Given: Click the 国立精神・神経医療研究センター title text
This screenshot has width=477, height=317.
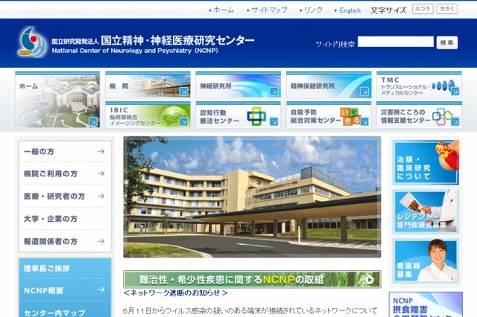Looking at the screenshot, I should point(177,40).
